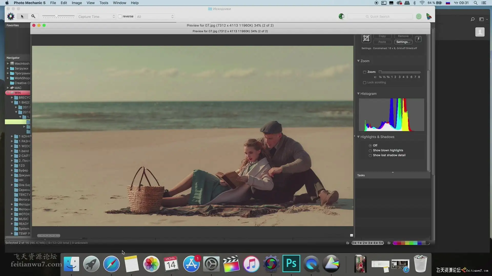Click the Quick Search field

click(380, 17)
